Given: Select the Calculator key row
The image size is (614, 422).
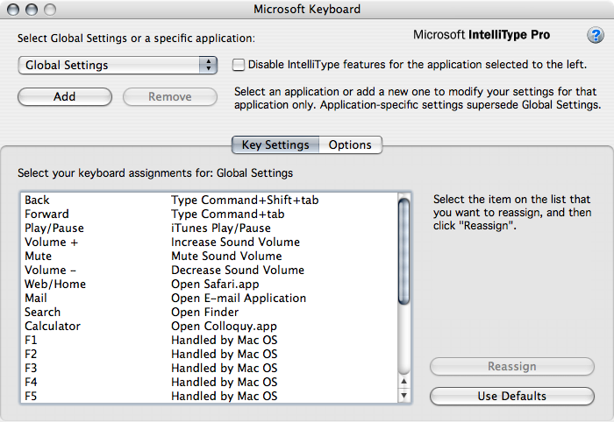Looking at the screenshot, I should tap(210, 327).
